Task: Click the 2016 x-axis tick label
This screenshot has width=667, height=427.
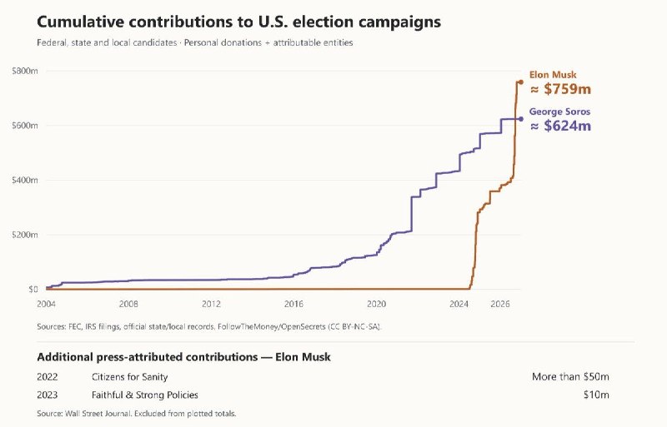Action: point(293,304)
